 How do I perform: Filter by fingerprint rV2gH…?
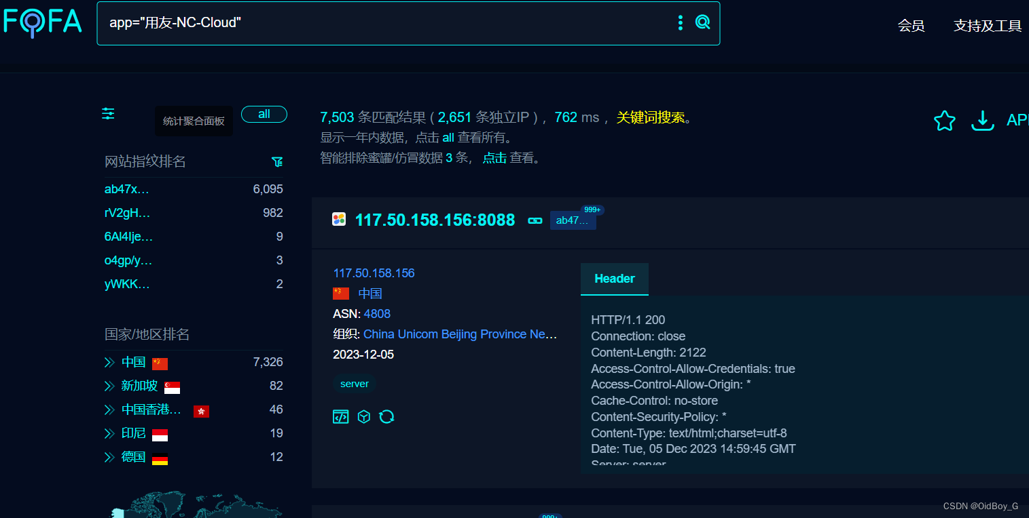[x=128, y=213]
